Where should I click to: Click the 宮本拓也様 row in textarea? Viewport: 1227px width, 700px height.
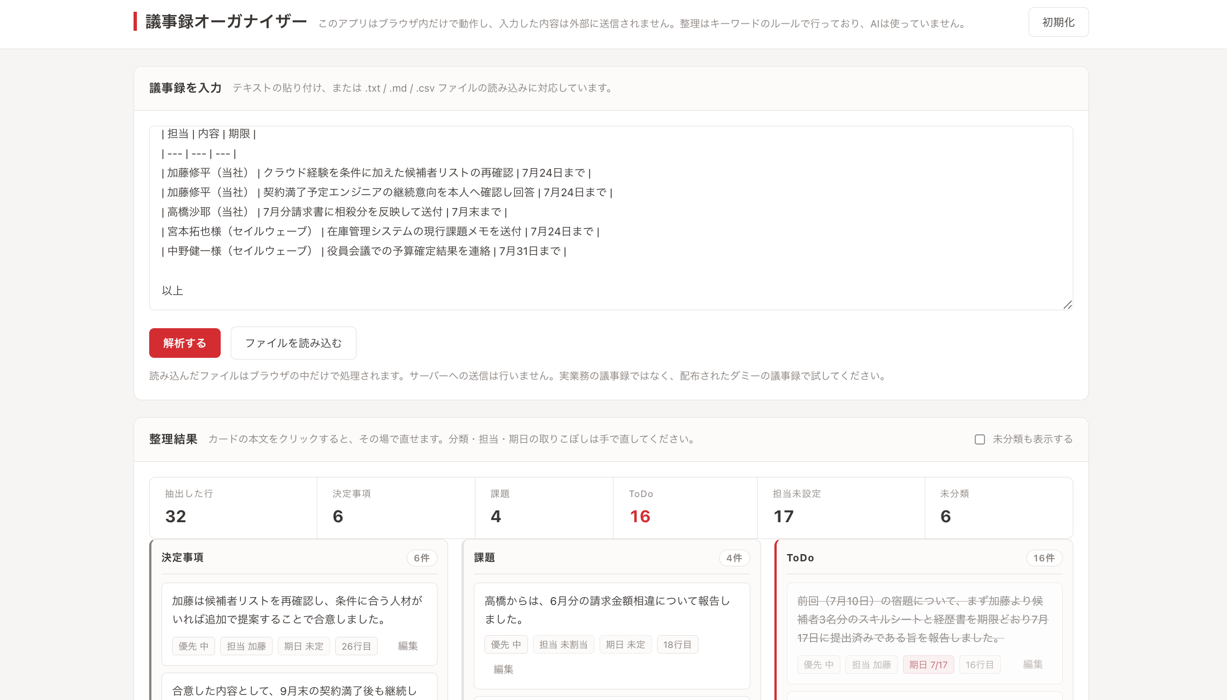coord(380,231)
